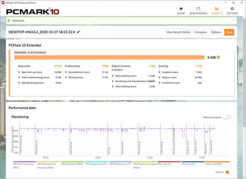Click the orange Close button
Image resolution: width=246 pixels, height=179 pixels.
coord(229,32)
